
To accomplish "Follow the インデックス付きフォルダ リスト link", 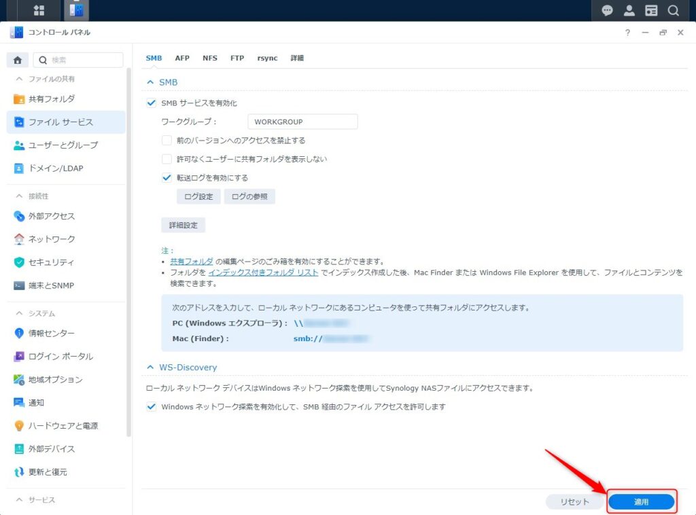I will (x=263, y=272).
